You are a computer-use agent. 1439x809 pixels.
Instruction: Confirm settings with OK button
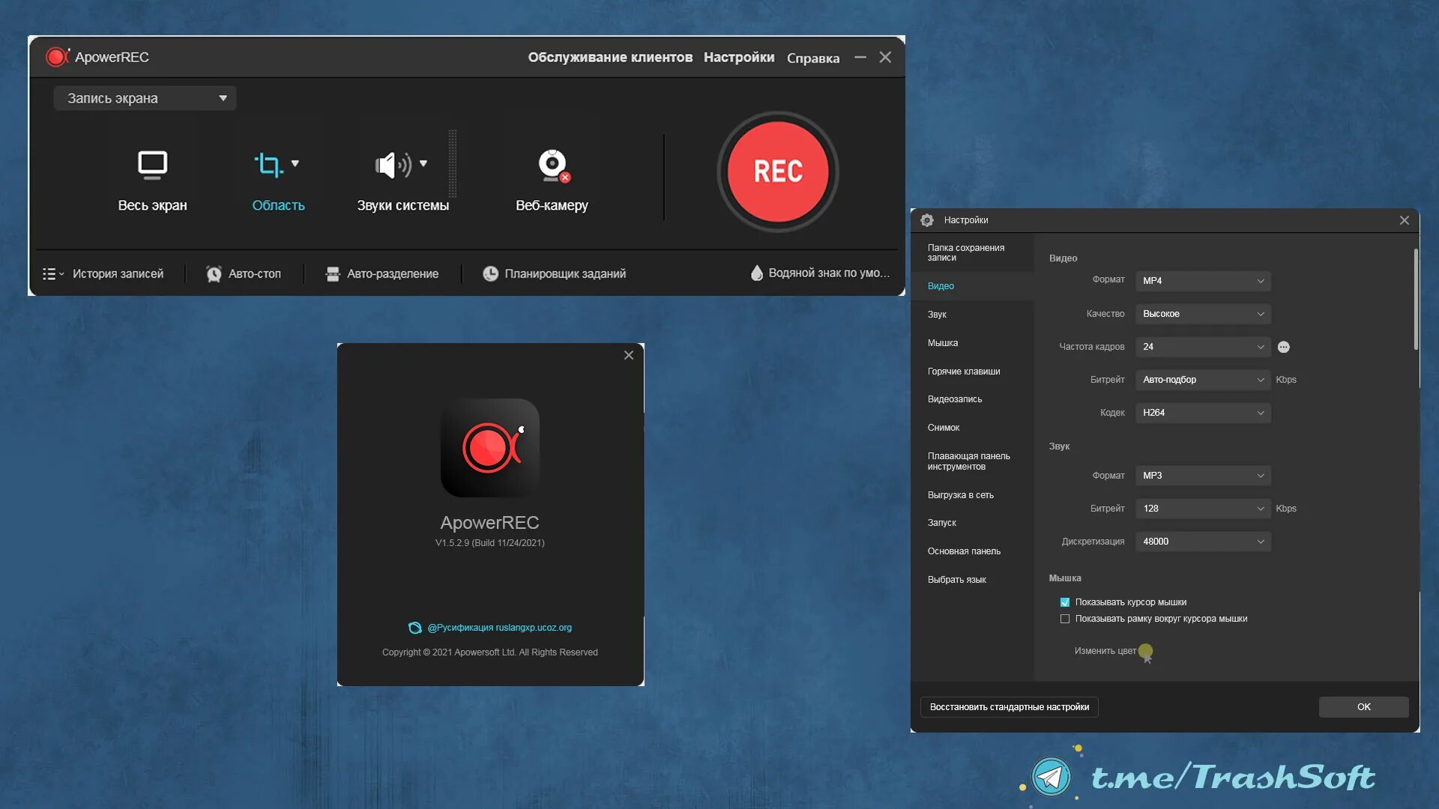point(1363,707)
